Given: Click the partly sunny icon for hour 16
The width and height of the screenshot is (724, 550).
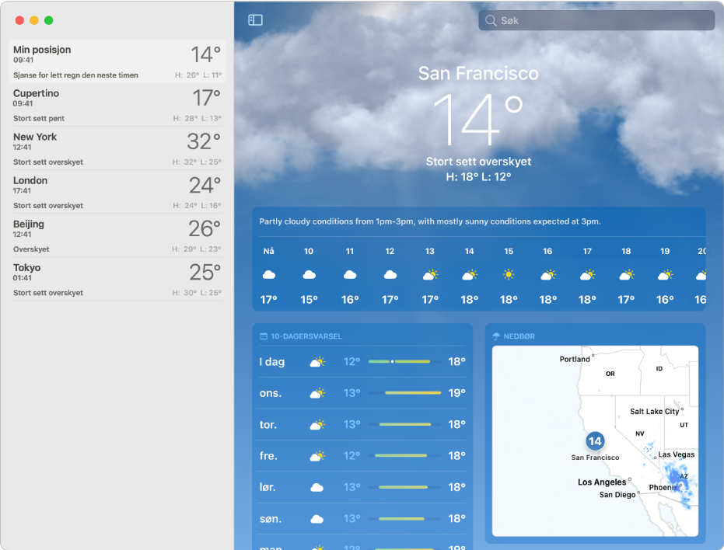Looking at the screenshot, I should click(548, 275).
